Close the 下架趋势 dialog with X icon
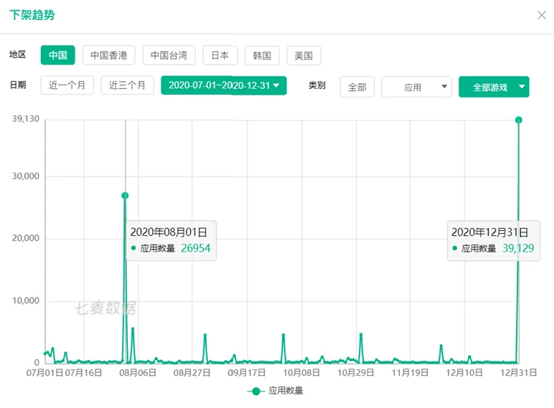 tap(542, 15)
